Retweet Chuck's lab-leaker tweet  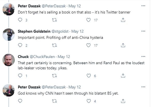(55, 76)
